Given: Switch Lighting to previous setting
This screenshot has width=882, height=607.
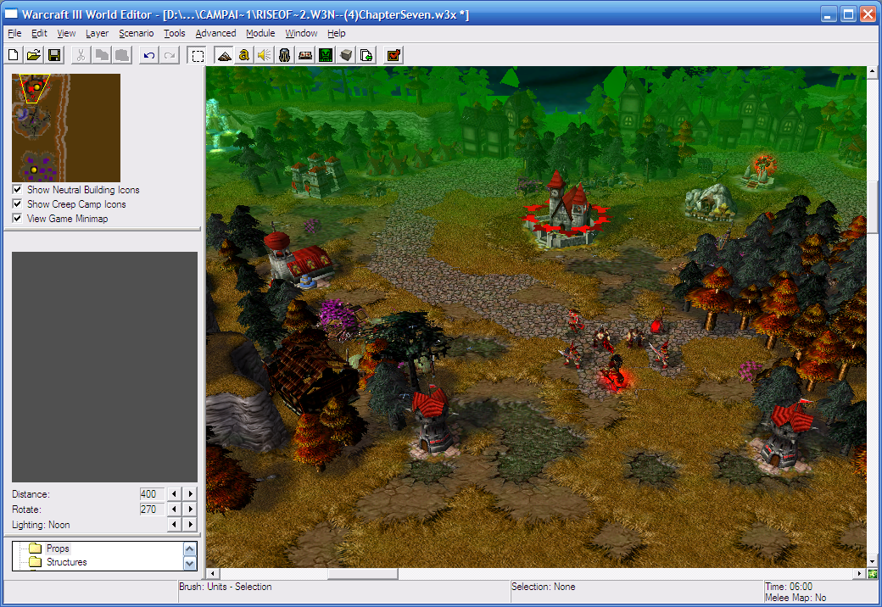Looking at the screenshot, I should 175,525.
